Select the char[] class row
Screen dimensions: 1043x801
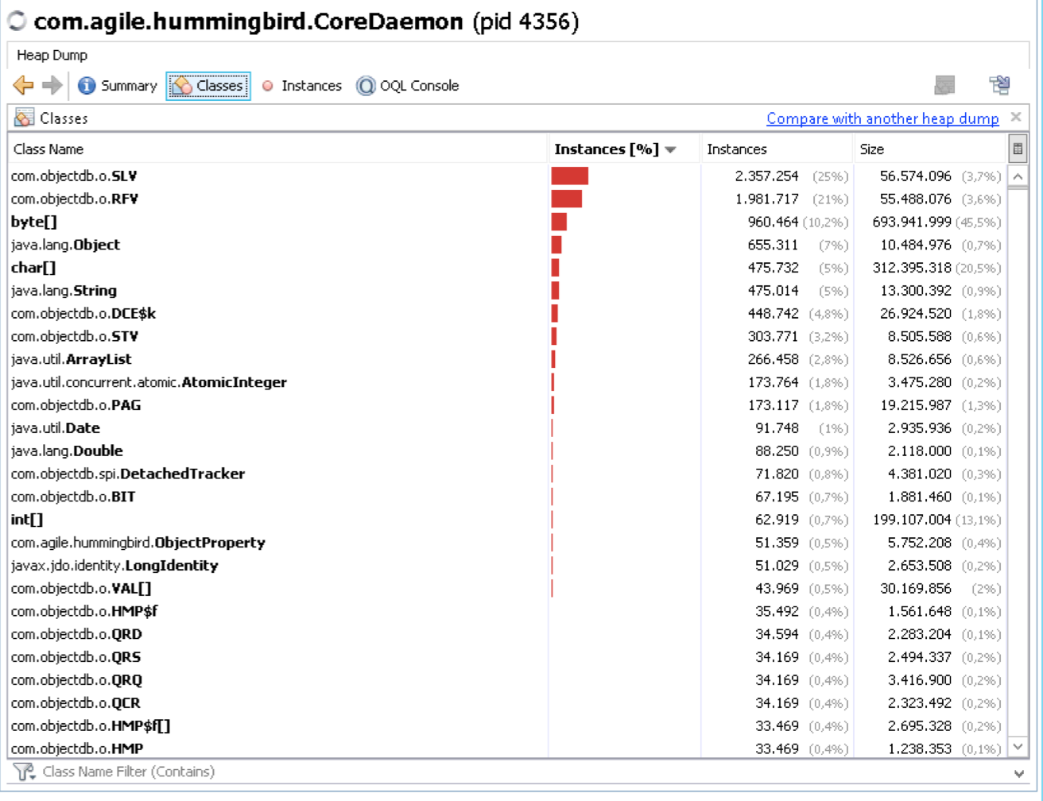pos(507,268)
